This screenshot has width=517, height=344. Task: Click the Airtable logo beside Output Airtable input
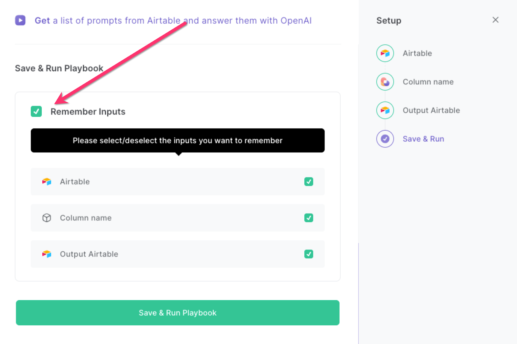point(47,254)
